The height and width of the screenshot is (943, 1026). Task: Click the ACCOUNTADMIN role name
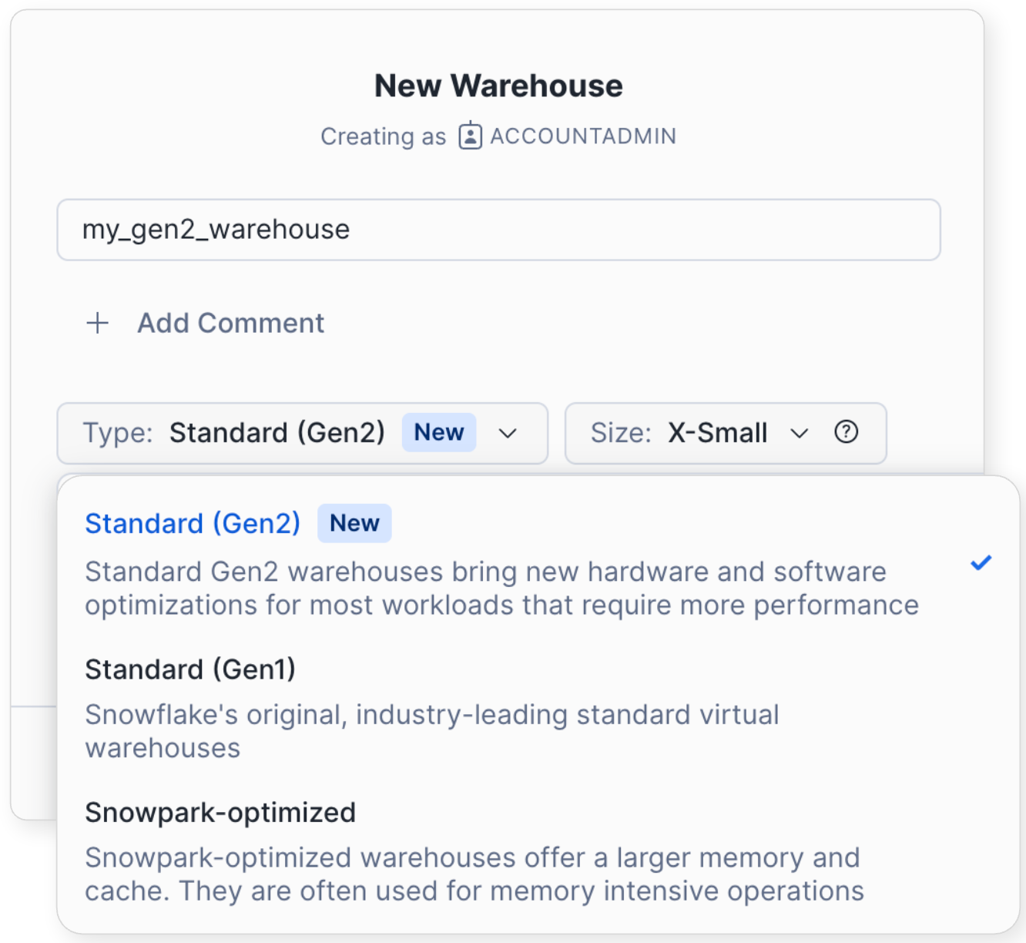click(583, 136)
